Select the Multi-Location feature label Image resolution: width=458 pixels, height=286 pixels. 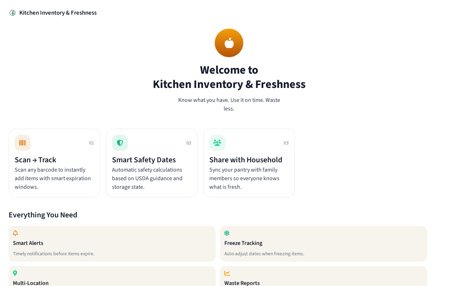[31, 283]
